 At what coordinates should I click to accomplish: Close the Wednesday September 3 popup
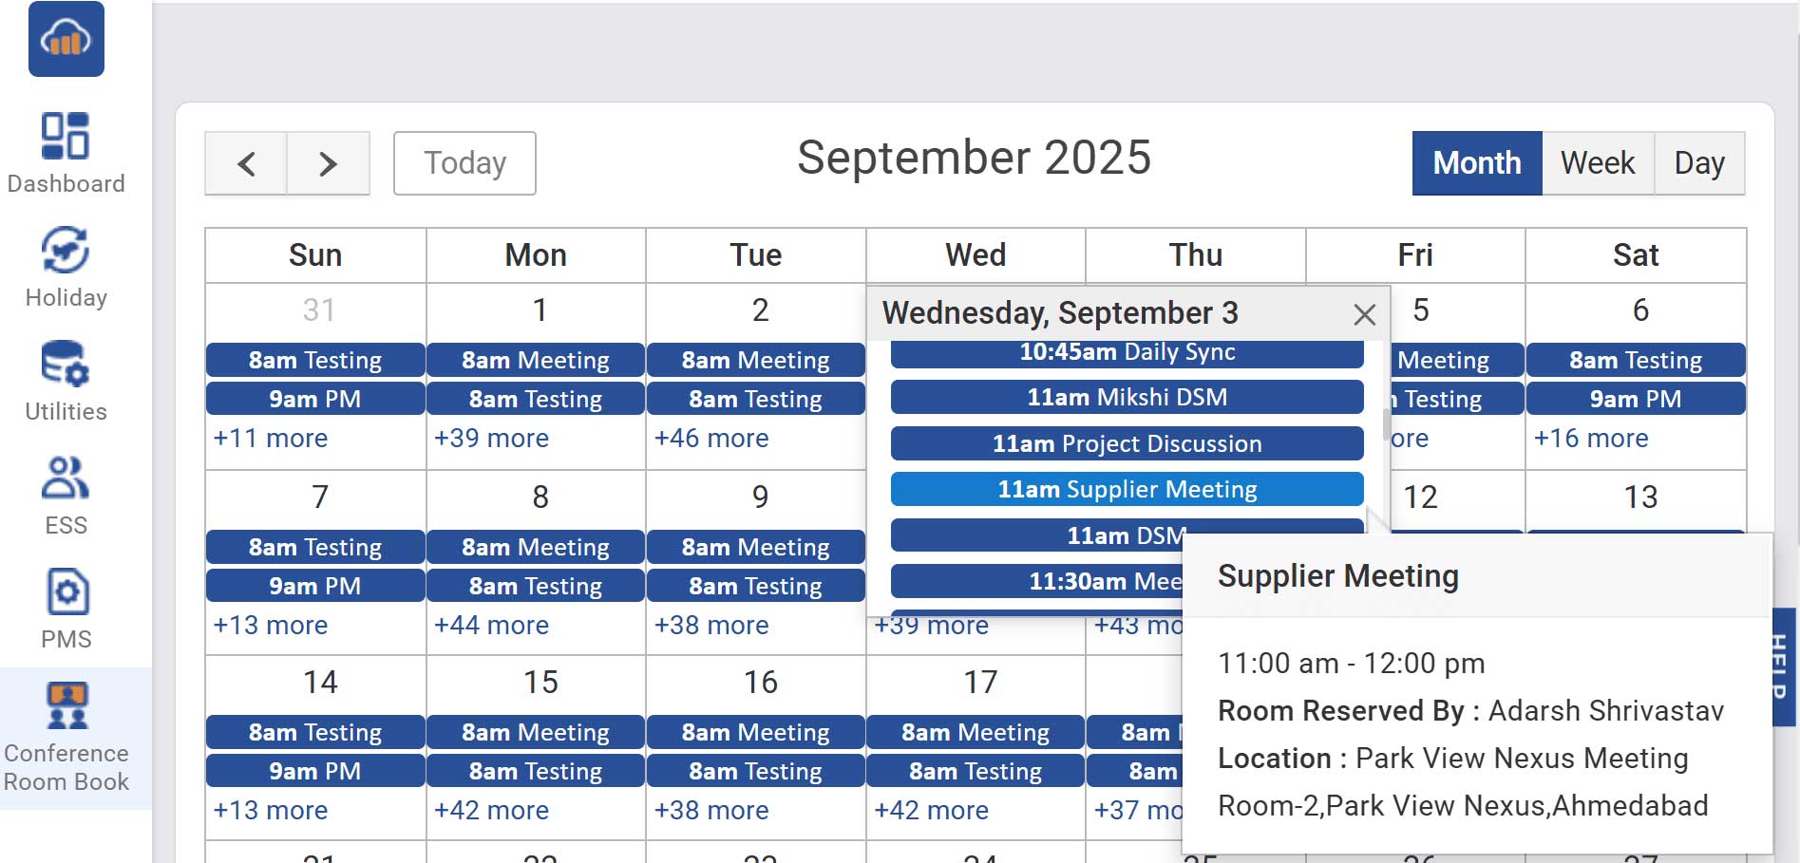(x=1365, y=313)
